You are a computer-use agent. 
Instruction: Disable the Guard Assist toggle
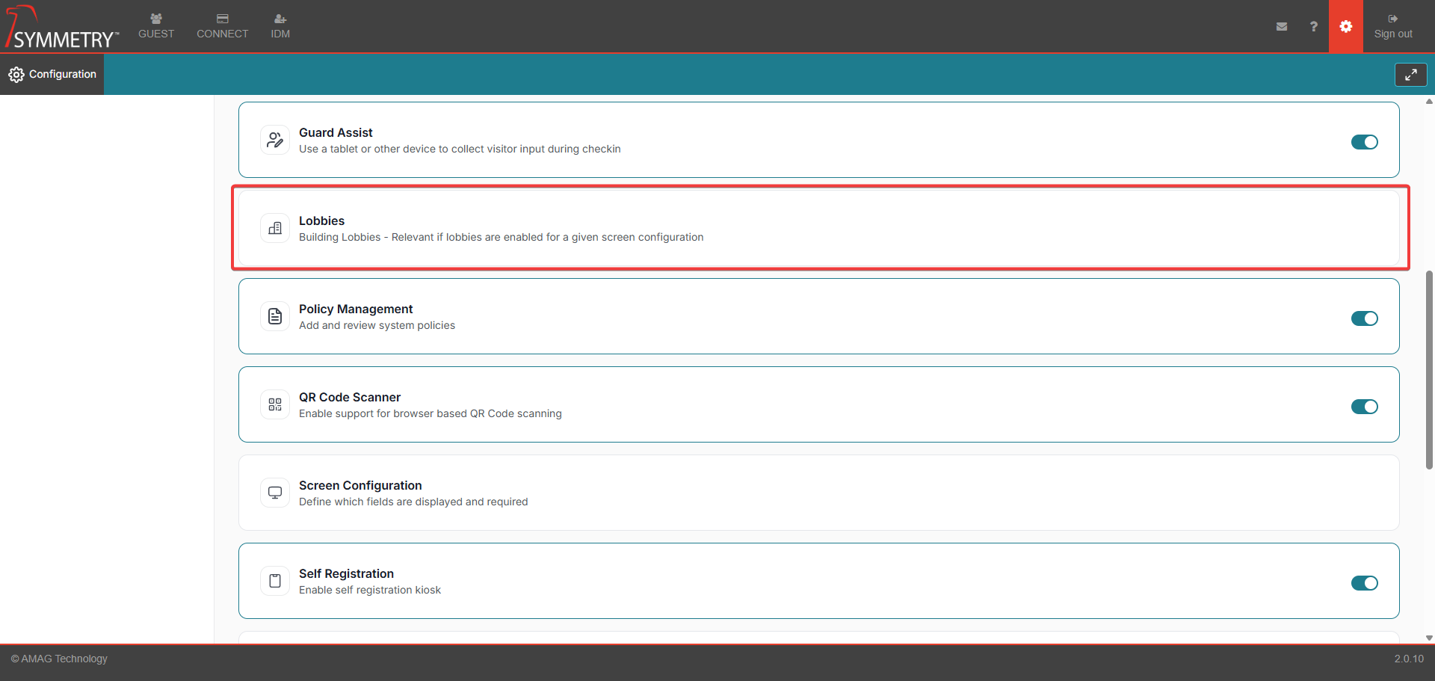1364,142
